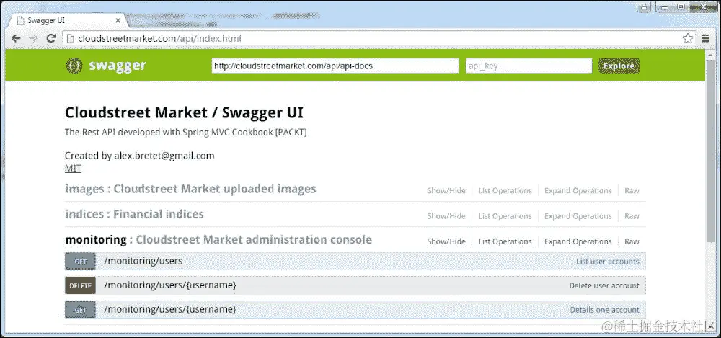The image size is (721, 338).
Task: Open the Chrome hamburger menu
Action: point(705,39)
